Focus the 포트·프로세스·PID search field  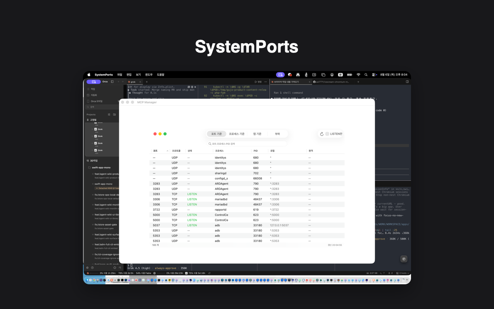click(247, 144)
